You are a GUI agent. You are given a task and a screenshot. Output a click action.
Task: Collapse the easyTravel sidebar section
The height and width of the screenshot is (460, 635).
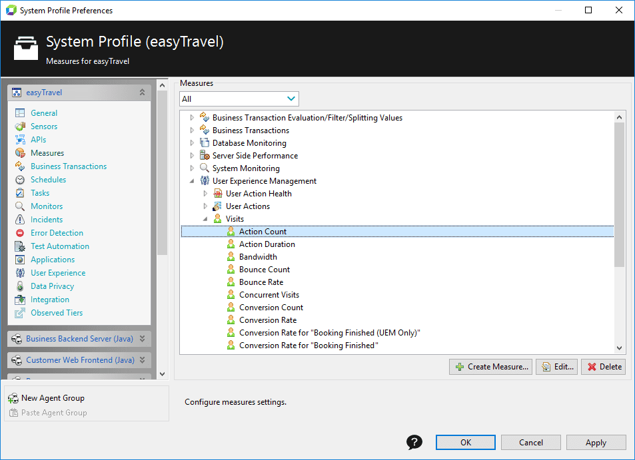(142, 93)
